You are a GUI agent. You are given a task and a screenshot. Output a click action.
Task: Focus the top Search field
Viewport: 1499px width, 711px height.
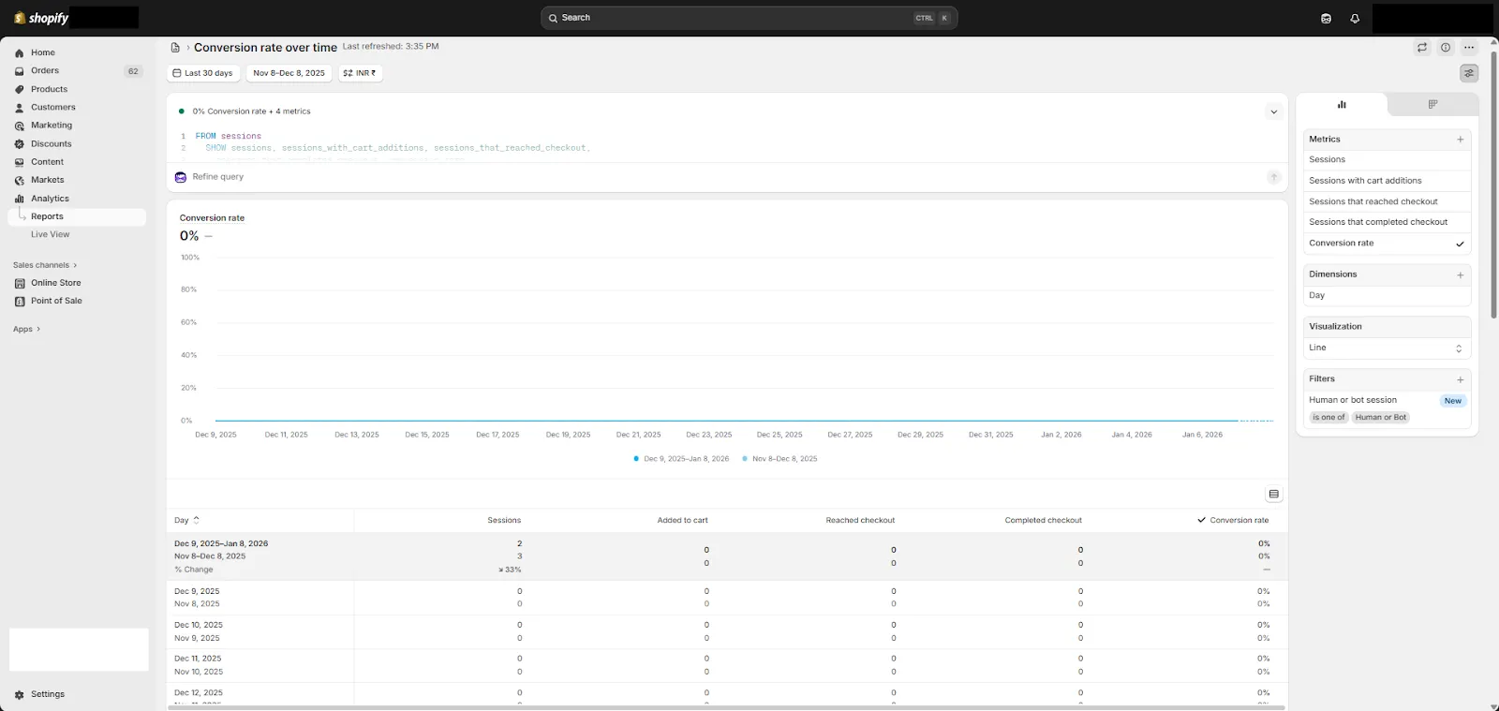(749, 18)
